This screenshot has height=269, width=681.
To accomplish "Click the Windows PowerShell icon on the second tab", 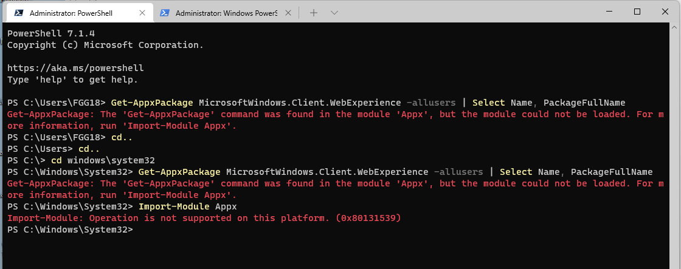I will (x=165, y=13).
